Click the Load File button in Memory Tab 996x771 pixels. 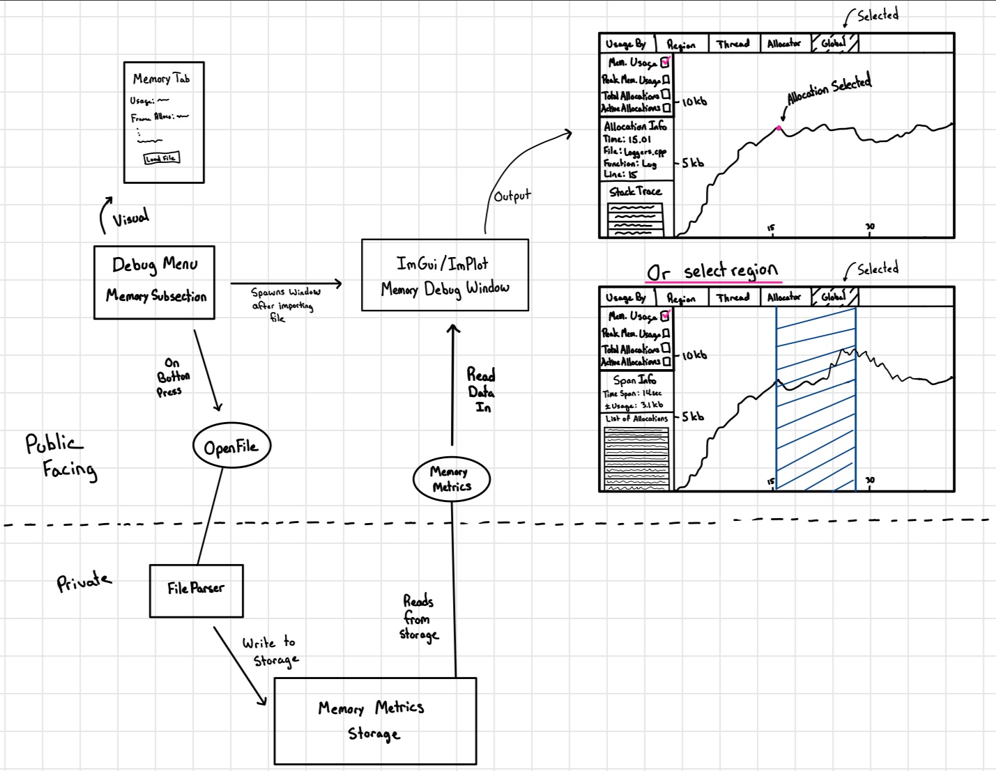tap(162, 158)
